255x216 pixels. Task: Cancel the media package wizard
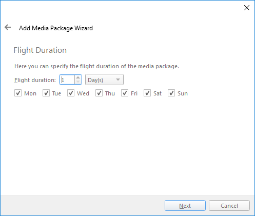tap(229, 206)
